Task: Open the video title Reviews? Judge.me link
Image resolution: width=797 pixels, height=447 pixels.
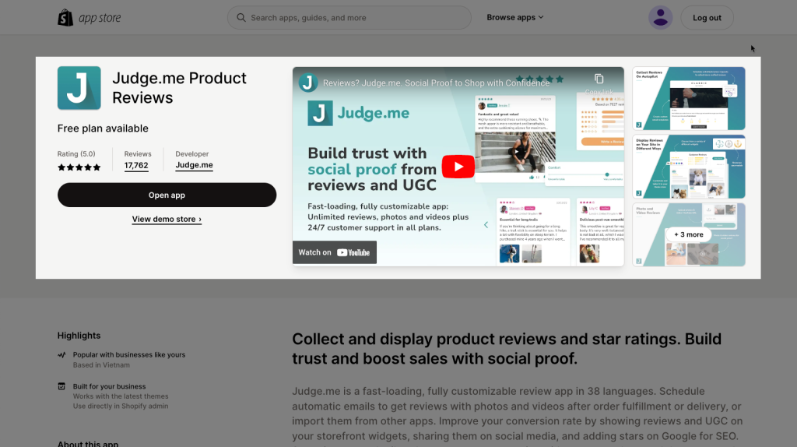Action: click(436, 83)
